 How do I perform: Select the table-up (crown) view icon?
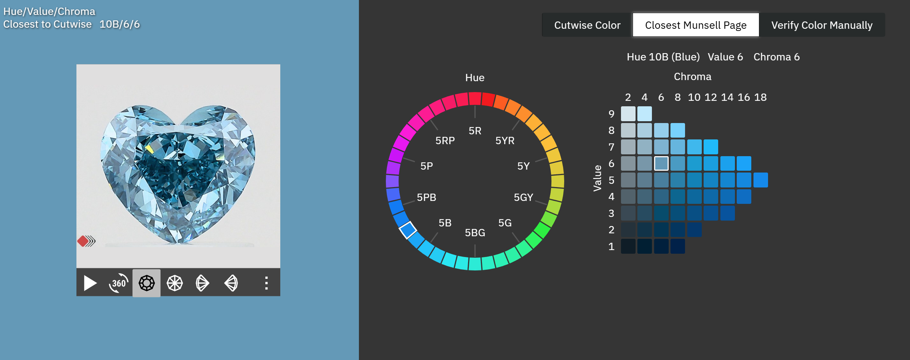point(146,283)
